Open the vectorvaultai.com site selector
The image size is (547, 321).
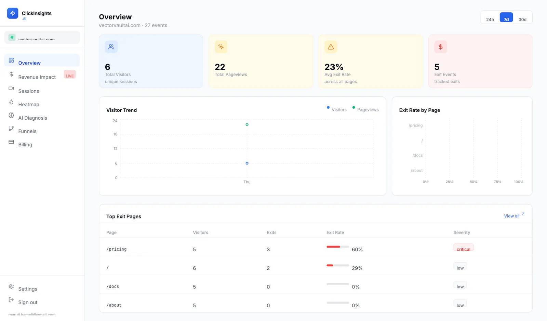[42, 38]
